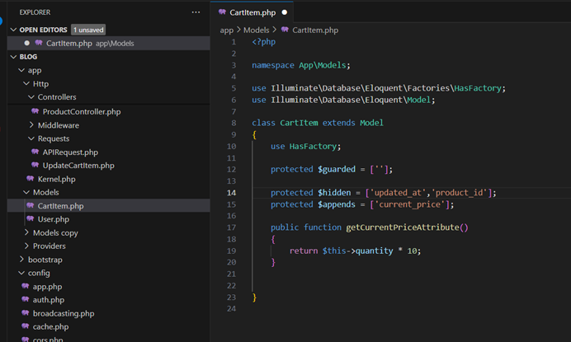Click the unsaved dot on the CartItem.php tab
571x342 pixels.
(x=285, y=12)
